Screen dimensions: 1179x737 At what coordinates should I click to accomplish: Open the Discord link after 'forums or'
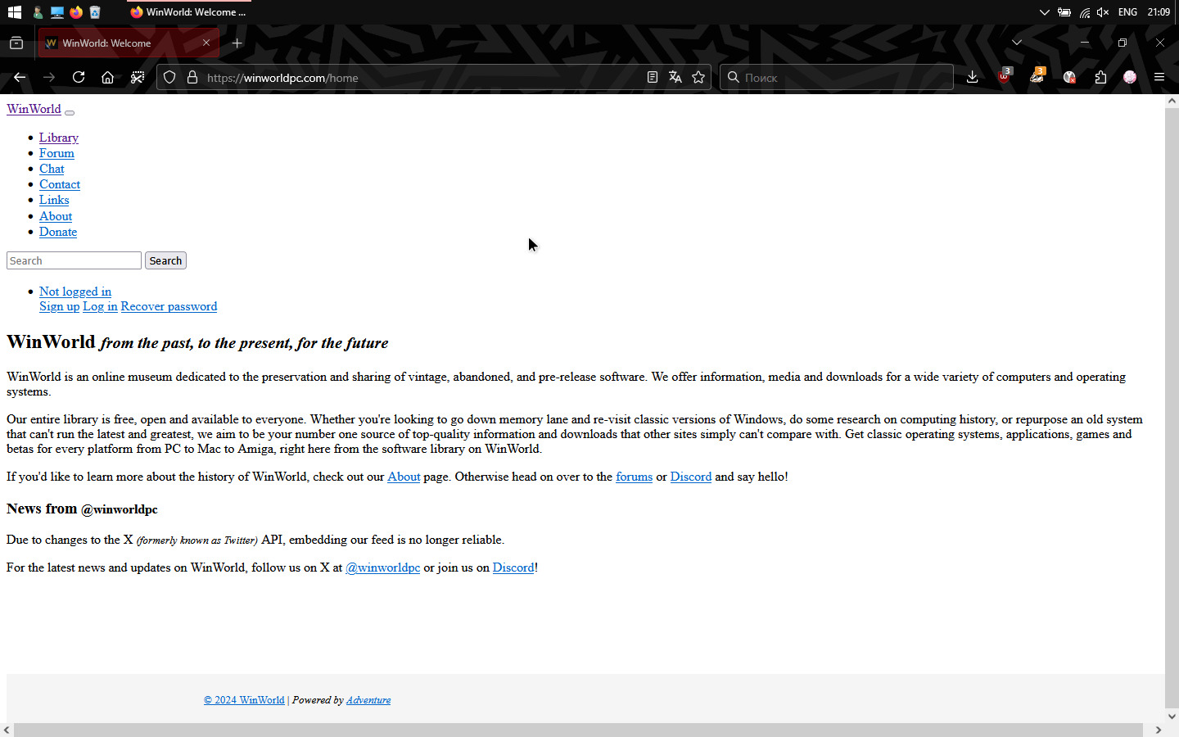[691, 477]
